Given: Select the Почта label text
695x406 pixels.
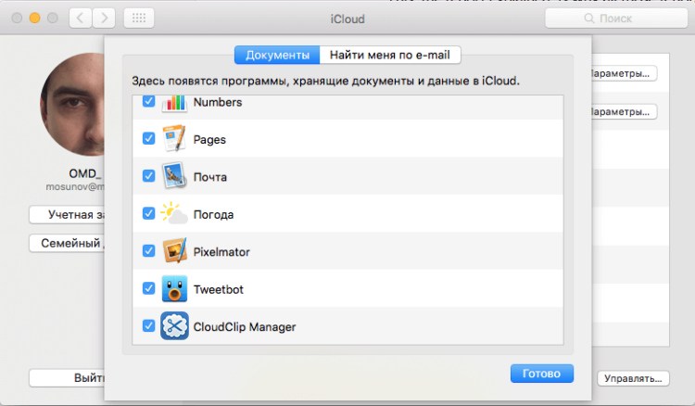Looking at the screenshot, I should point(210,177).
